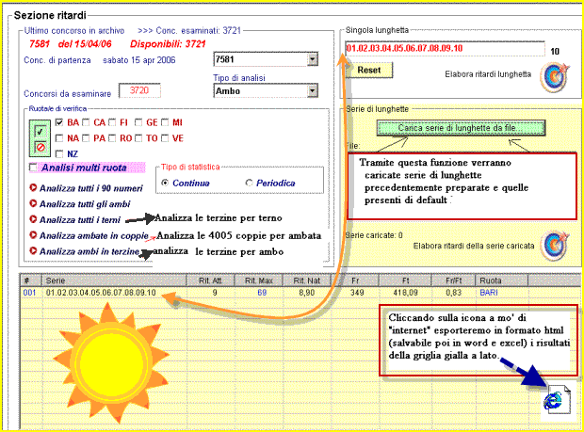This screenshot has height=432, width=584.
Task: Click target icon for Elabora ritardi della serie caricata
Action: point(555,246)
